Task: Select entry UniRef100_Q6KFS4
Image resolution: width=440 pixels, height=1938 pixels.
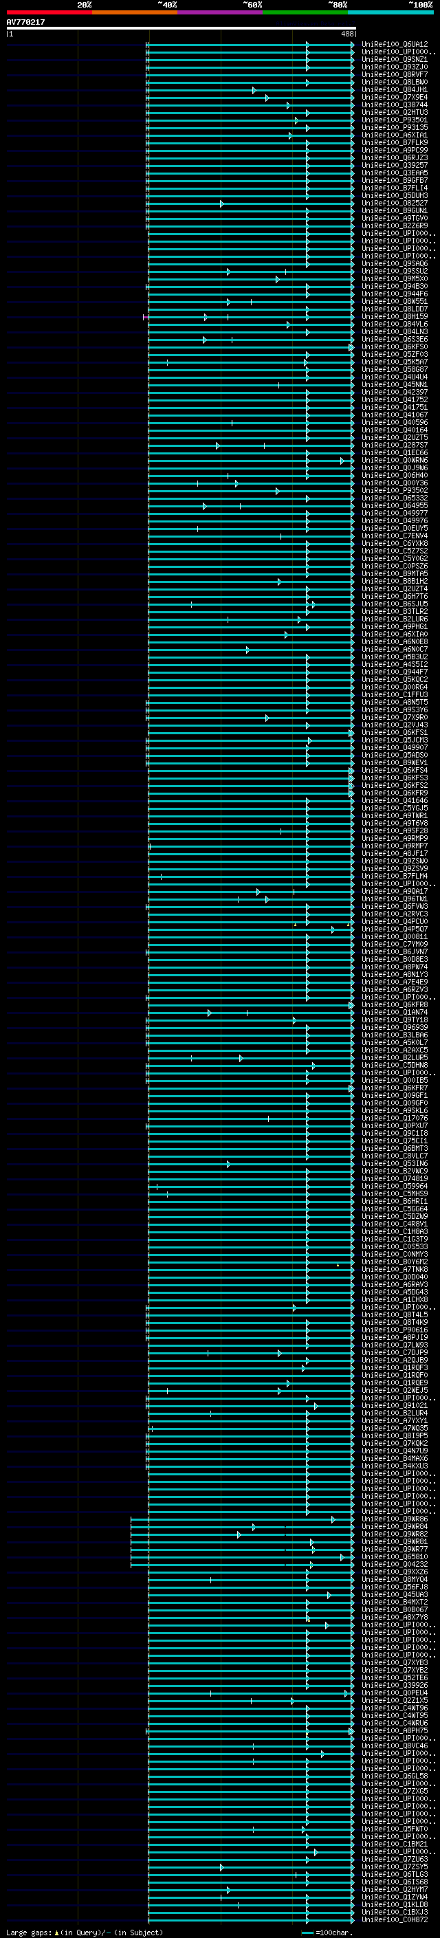Action: [395, 770]
